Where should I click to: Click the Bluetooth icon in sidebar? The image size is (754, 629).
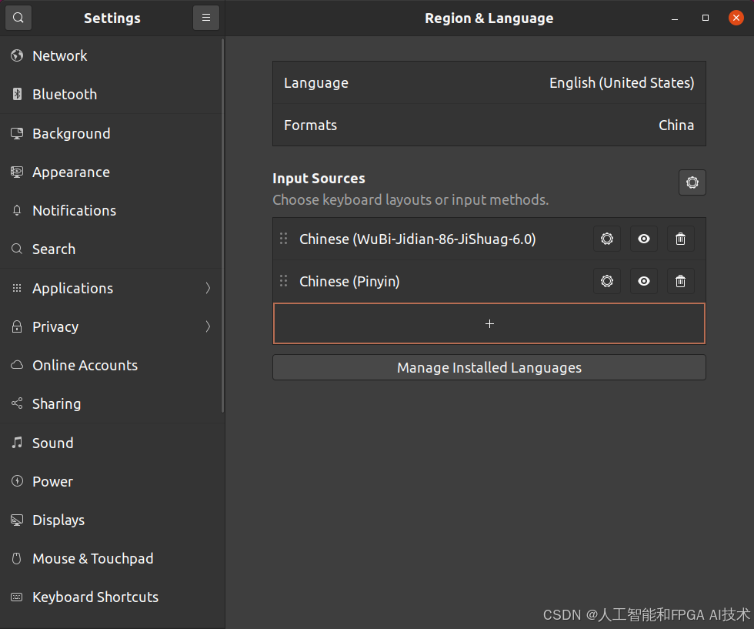pos(17,95)
